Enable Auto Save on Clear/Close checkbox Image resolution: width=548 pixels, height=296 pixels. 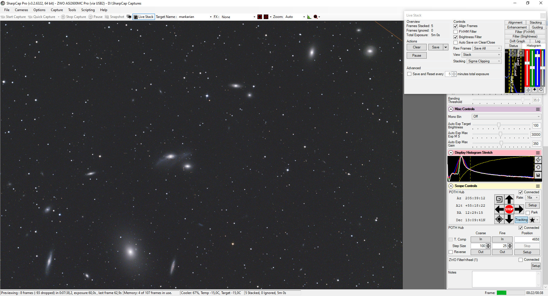[x=456, y=42]
